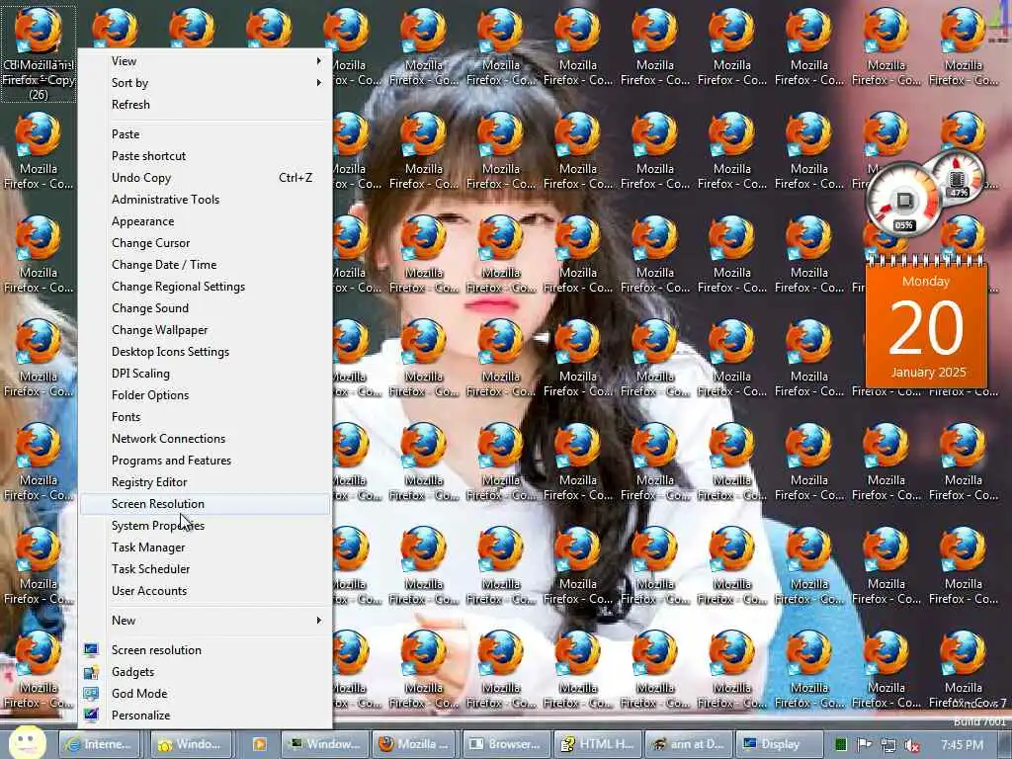
Task: Open the Display taskbar window
Action: point(780,744)
